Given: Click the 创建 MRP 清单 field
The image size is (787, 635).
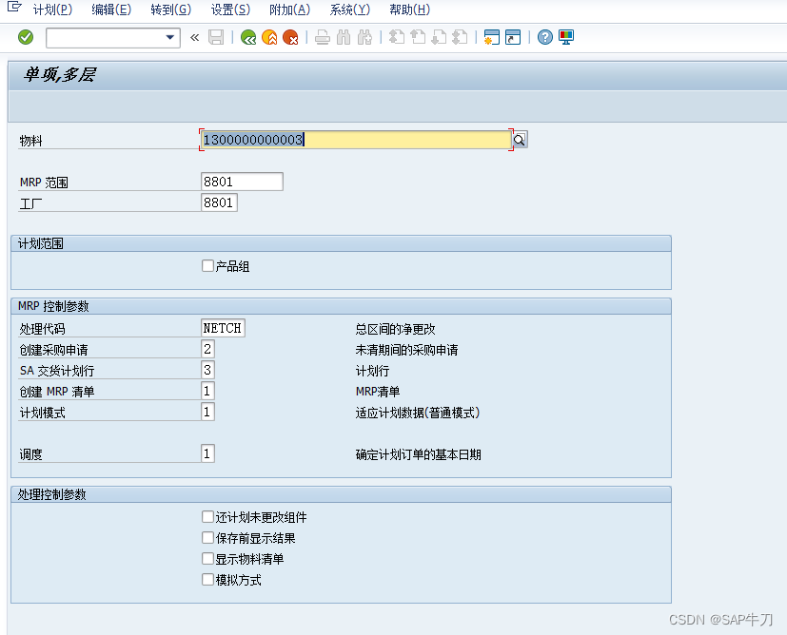Looking at the screenshot, I should pyautogui.click(x=207, y=391).
